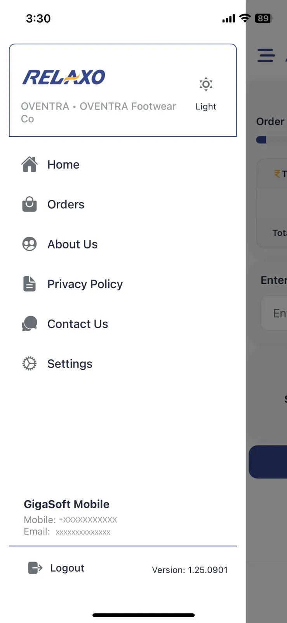Open the Home menu item

click(63, 165)
